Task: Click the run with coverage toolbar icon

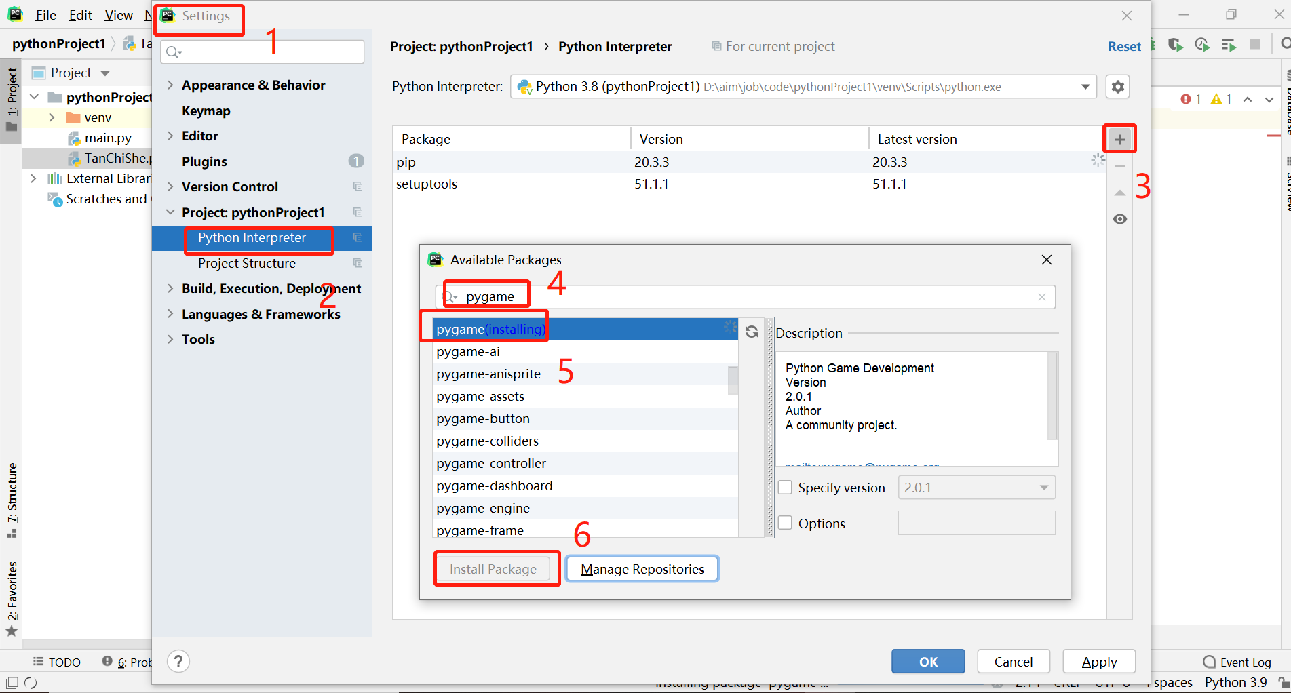Action: coord(1176,45)
